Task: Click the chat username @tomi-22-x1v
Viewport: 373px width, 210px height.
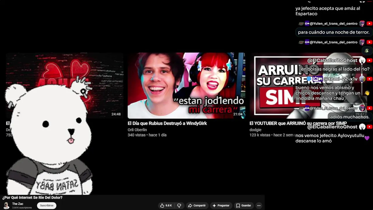Action: (x=340, y=79)
